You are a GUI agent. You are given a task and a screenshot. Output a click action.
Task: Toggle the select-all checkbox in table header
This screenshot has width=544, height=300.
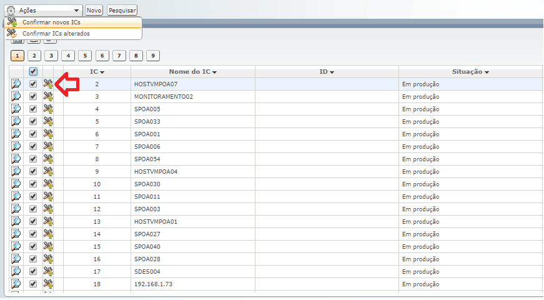click(33, 72)
